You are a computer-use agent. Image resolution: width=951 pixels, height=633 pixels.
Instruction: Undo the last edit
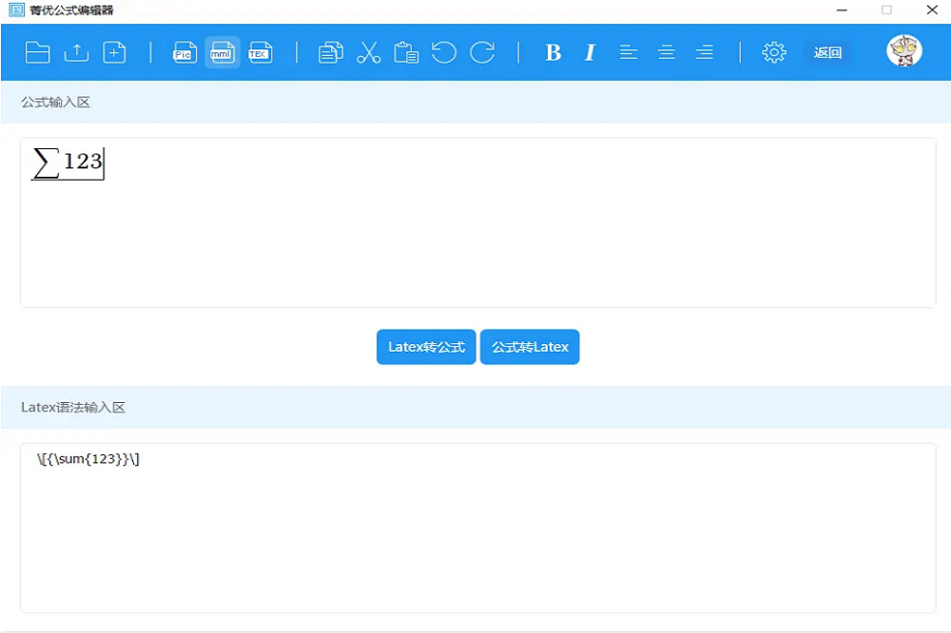444,52
